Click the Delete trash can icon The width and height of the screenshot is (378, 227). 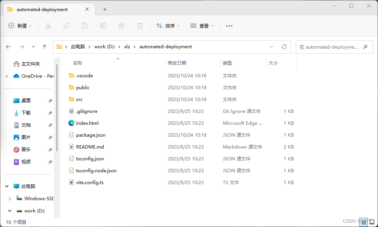pos(140,26)
